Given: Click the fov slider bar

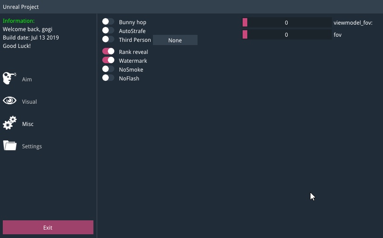Looking at the screenshot, I should pos(287,34).
